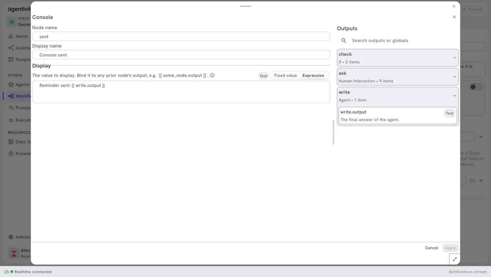Select the write.output output item
The width and height of the screenshot is (491, 277).
[398, 116]
